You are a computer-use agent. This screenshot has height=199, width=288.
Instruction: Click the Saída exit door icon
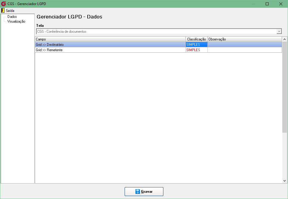[x=3, y=10]
